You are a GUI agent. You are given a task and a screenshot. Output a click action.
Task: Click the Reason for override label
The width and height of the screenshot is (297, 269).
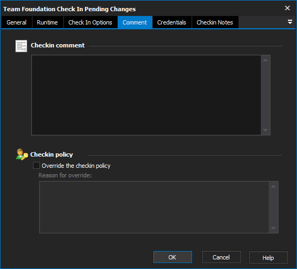pyautogui.click(x=65, y=175)
